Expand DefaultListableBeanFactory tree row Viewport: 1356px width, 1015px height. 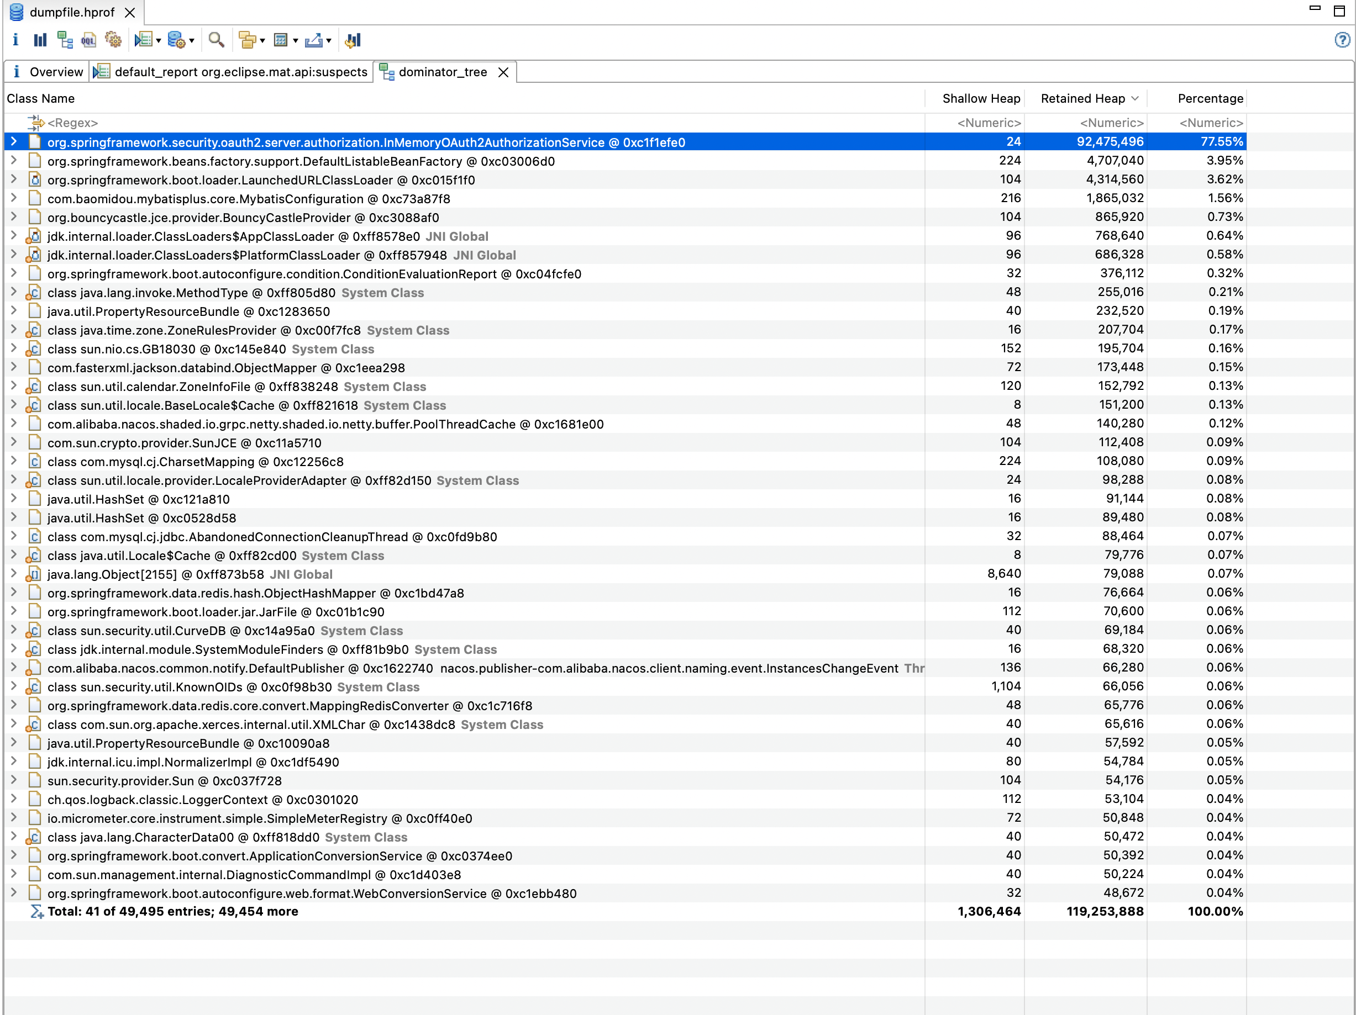click(x=13, y=161)
